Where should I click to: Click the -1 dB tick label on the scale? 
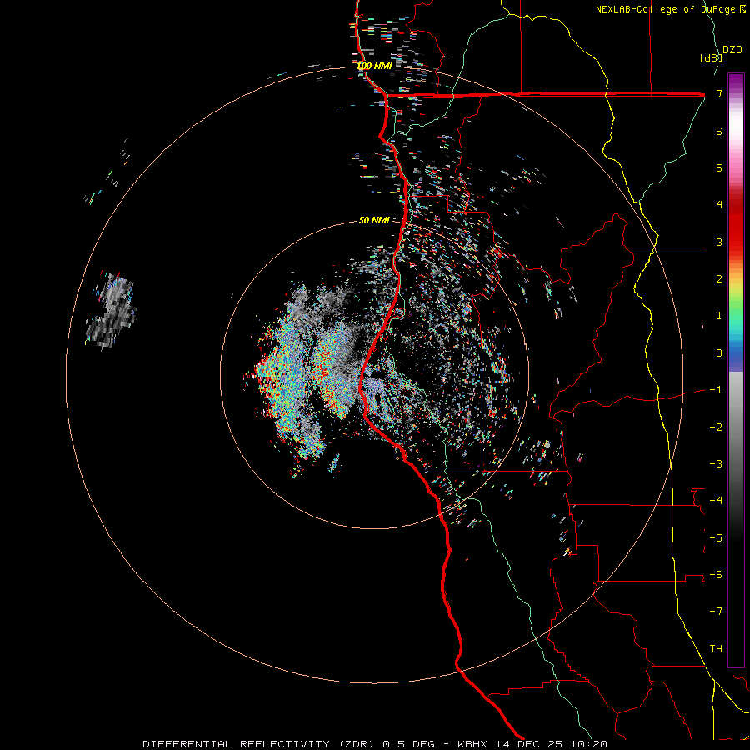click(x=716, y=390)
